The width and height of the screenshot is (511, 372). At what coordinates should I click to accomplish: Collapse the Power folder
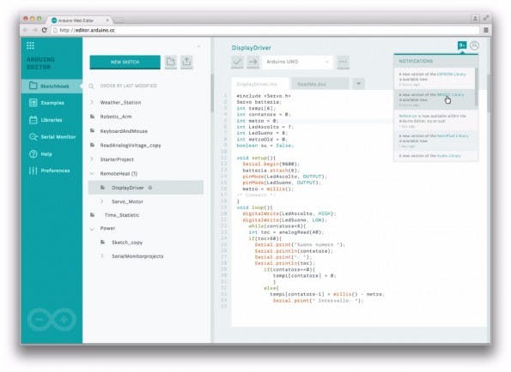pyautogui.click(x=92, y=229)
